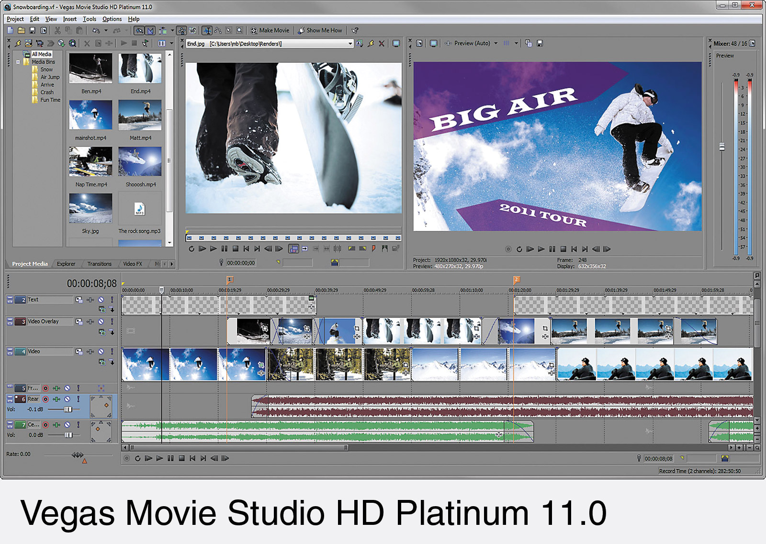Adjust track 7 volume slider
This screenshot has height=544, width=766.
[68, 435]
